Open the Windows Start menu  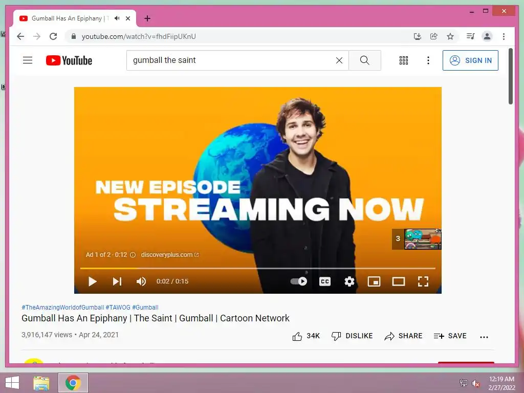click(x=12, y=383)
